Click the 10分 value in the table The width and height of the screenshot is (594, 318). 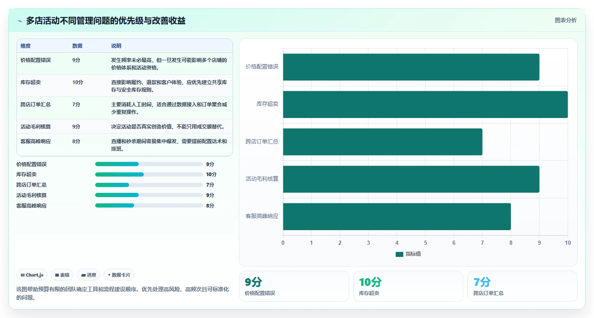78,82
